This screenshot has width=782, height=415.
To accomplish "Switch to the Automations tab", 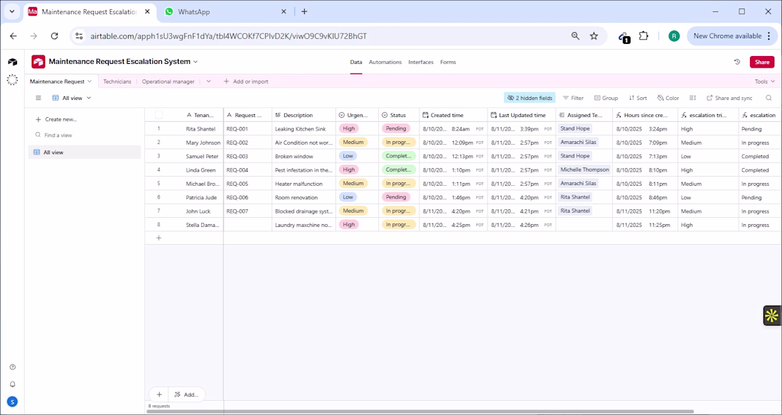I will click(x=385, y=62).
